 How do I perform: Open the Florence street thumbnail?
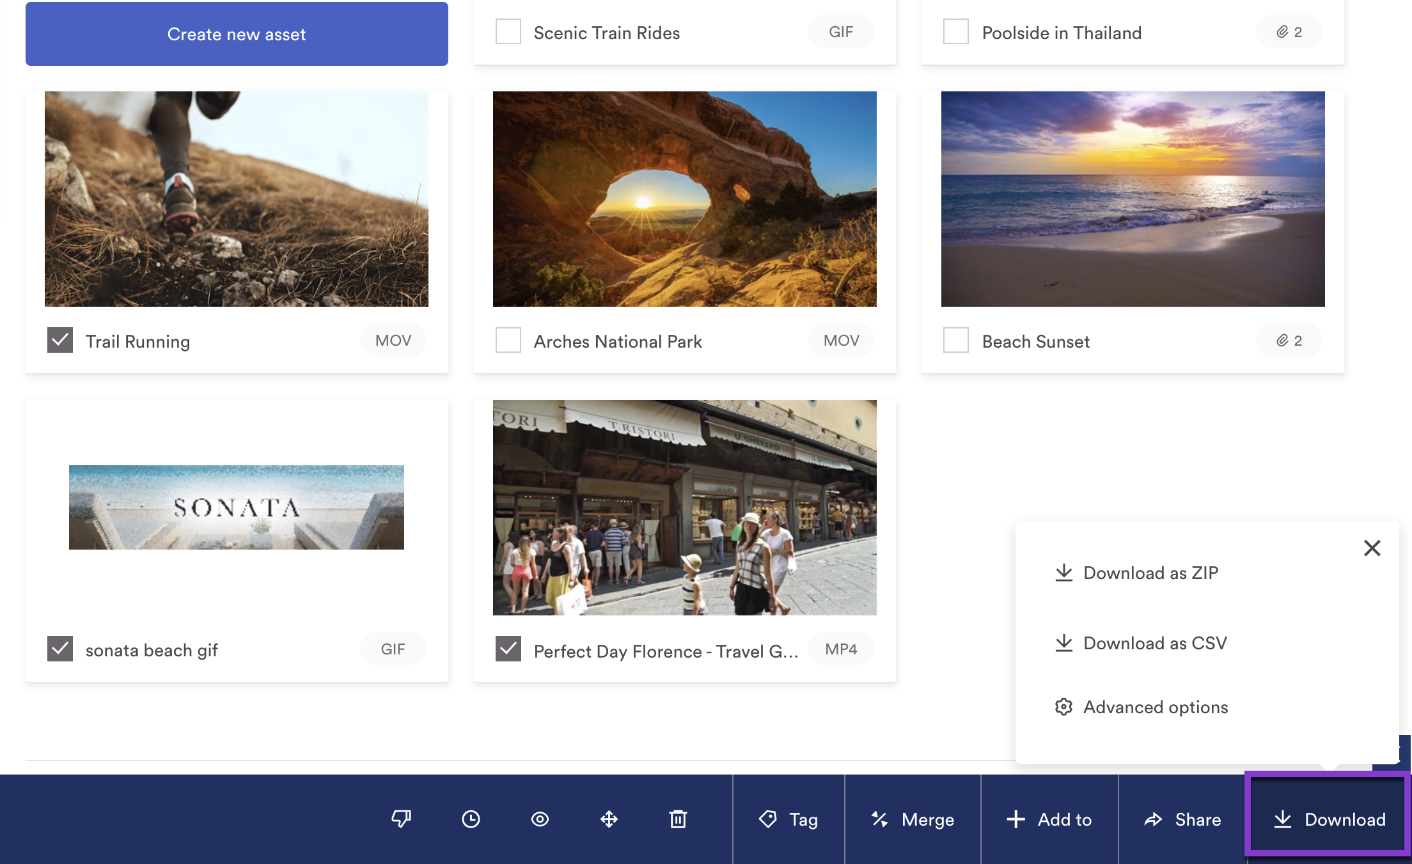click(685, 507)
